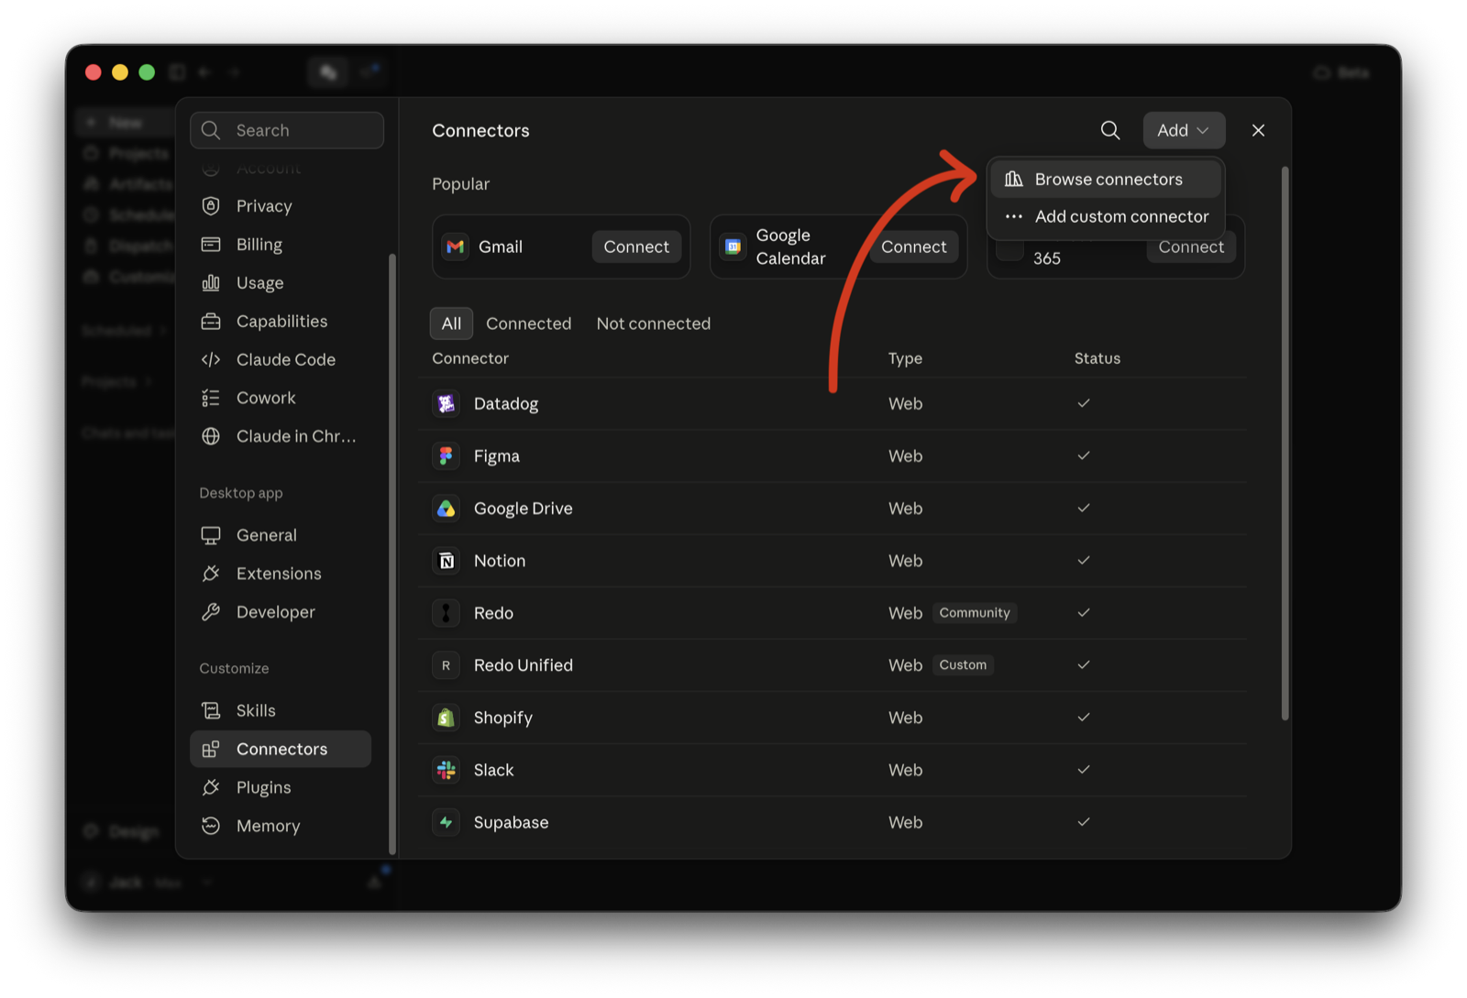Click the Figma connector icon
Screen dimensions: 1467x998
[447, 455]
